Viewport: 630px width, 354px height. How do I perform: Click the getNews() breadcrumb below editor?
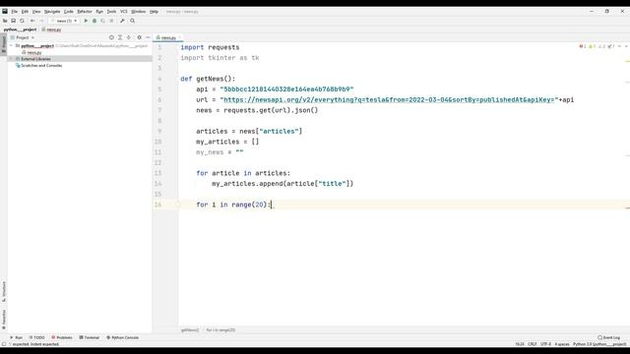tap(190, 330)
